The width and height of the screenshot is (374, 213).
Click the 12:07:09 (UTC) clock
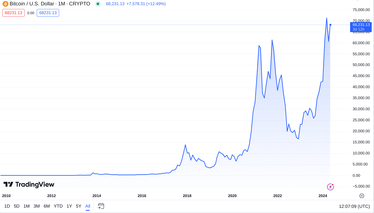tap(354, 206)
